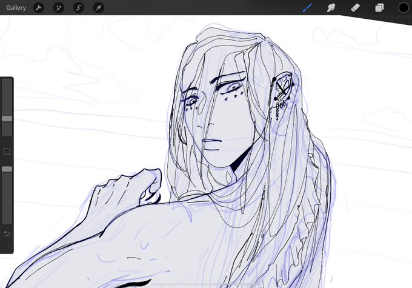Activate the Transform arrow tool
This screenshot has height=288, width=412.
point(99,8)
